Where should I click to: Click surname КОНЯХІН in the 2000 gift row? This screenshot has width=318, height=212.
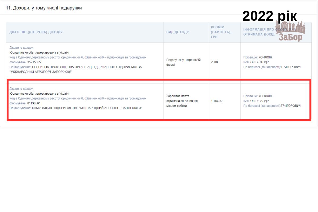click(x=265, y=58)
